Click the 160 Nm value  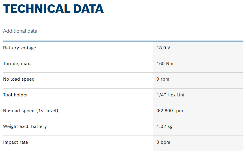point(165,64)
